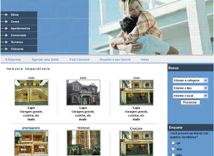Viewport: 214px width, 156px height.
Task: Select the 'dois' radio option
Action: (x=173, y=149)
